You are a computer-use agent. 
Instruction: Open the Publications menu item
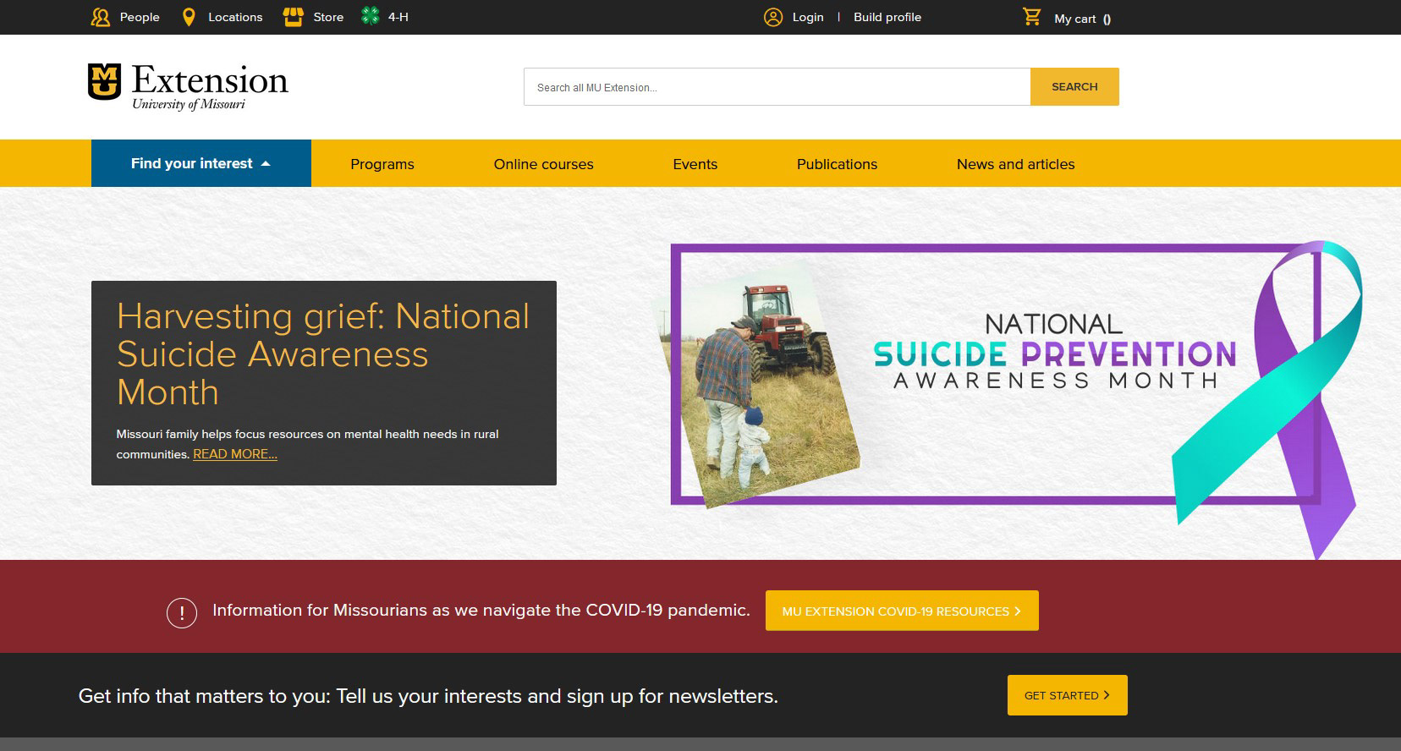click(837, 164)
